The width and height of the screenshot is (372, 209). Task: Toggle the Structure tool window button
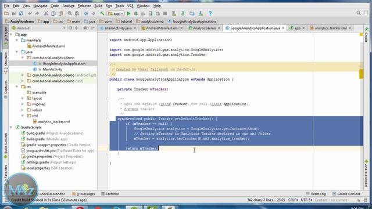pos(6,63)
